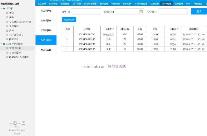Click the 已过期 status cell

click(x=173, y=49)
